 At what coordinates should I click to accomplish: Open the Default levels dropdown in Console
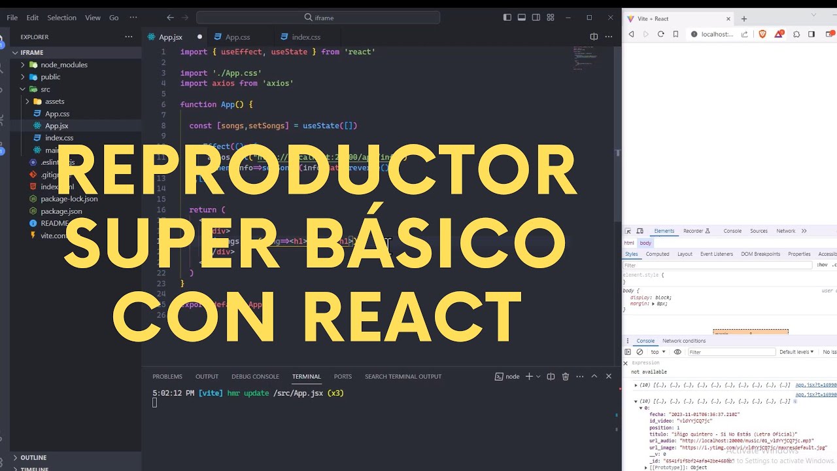click(796, 352)
